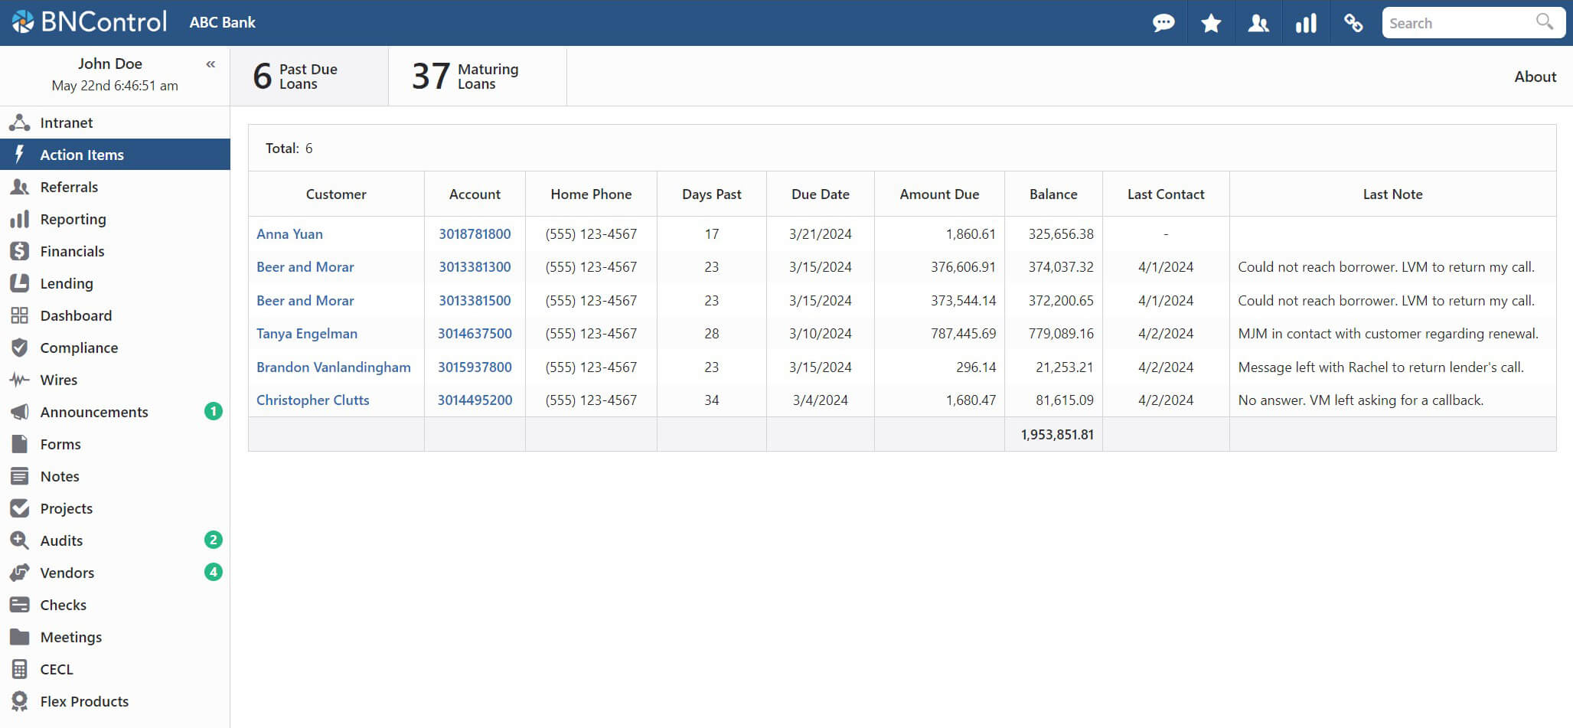Open the users icon in top bar
This screenshot has width=1573, height=728.
[x=1258, y=23]
